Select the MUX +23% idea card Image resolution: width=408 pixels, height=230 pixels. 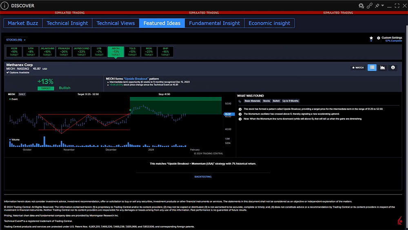pos(149,51)
